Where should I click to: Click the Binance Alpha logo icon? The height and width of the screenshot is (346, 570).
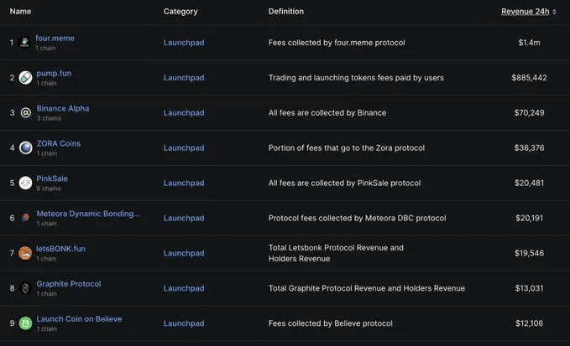coord(25,113)
